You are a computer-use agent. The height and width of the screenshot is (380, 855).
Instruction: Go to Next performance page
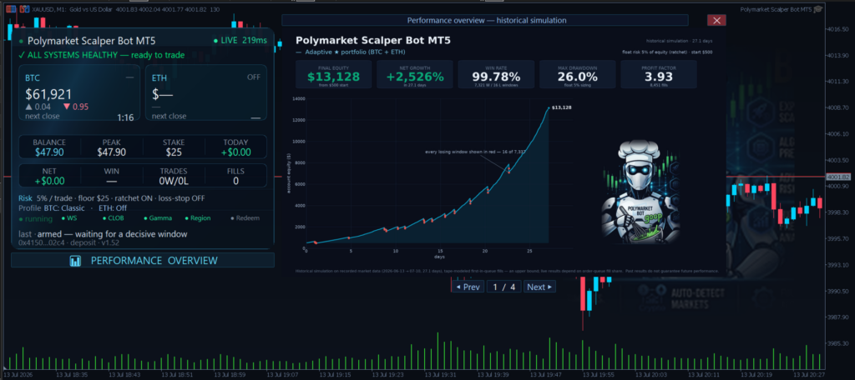point(539,287)
